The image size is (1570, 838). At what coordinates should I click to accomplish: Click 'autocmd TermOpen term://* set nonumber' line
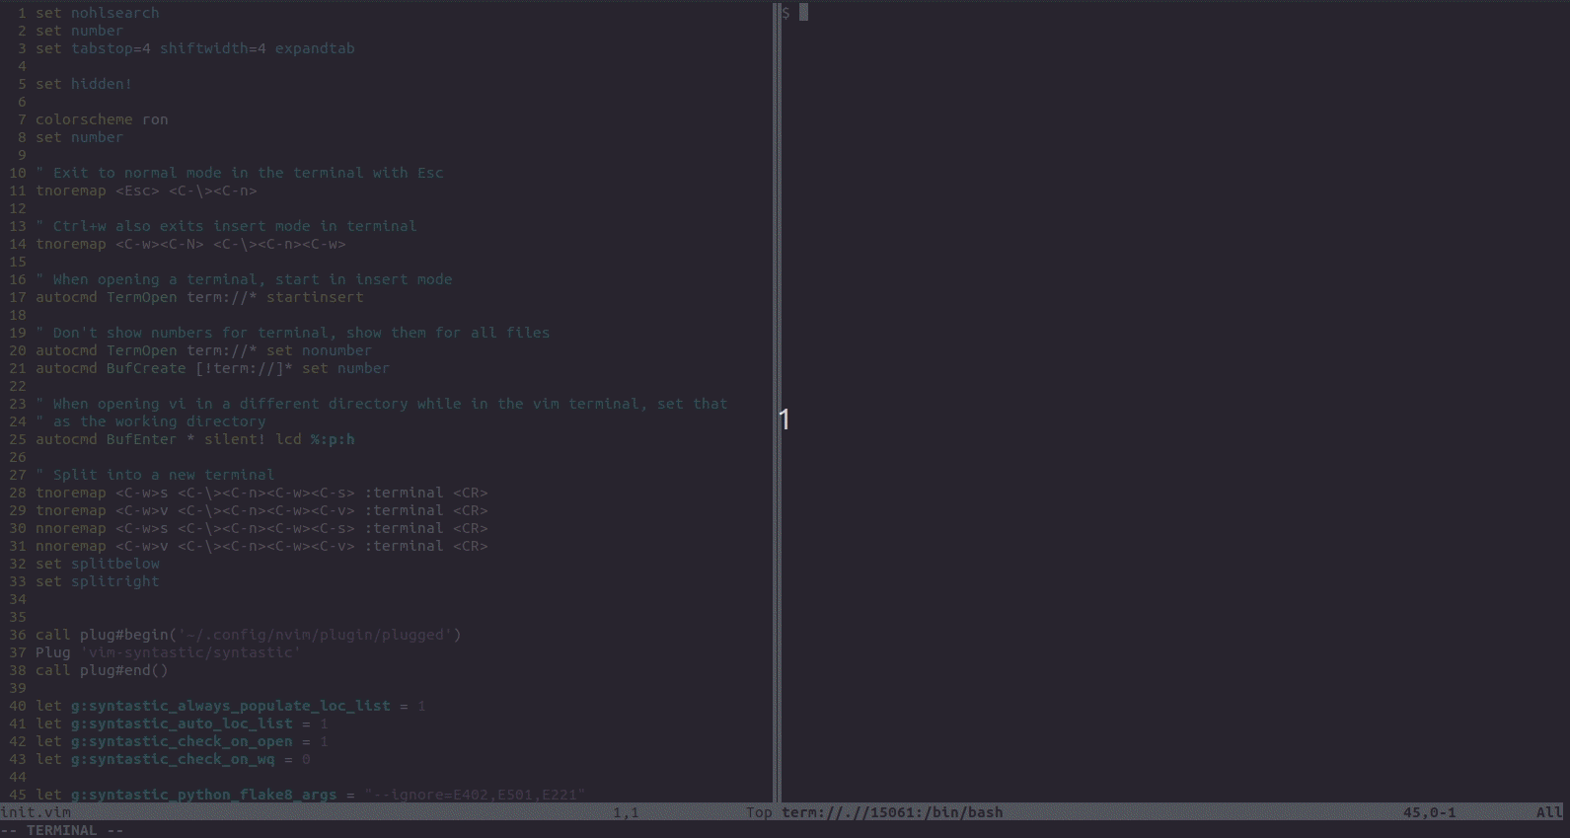pyautogui.click(x=203, y=350)
